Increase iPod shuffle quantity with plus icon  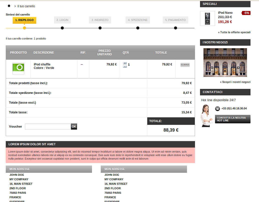tap(125, 63)
